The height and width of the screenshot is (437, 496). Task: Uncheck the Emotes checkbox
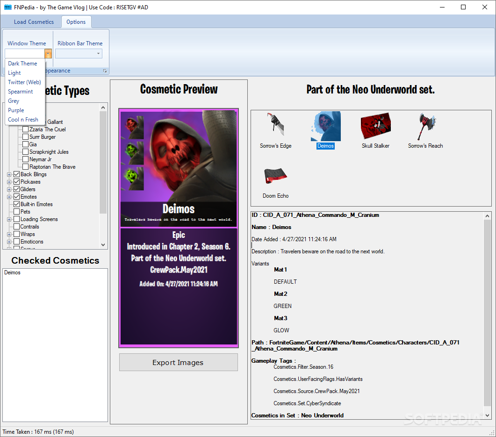(x=17, y=197)
